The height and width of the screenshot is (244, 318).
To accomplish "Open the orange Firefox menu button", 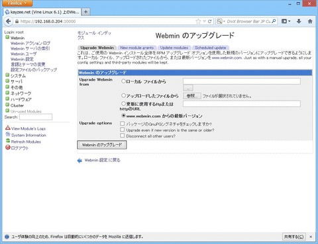I will (x=17, y=3).
